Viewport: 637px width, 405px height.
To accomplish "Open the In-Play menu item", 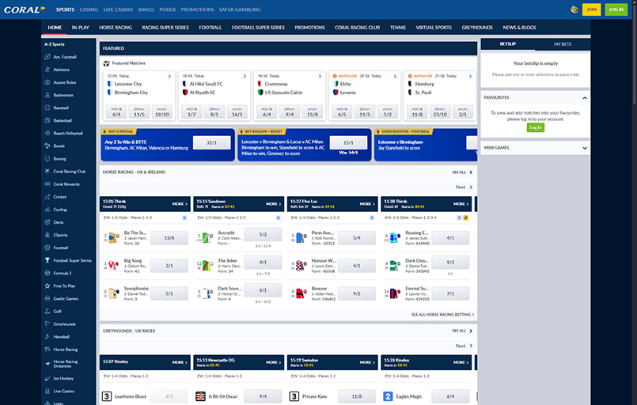I will (80, 27).
